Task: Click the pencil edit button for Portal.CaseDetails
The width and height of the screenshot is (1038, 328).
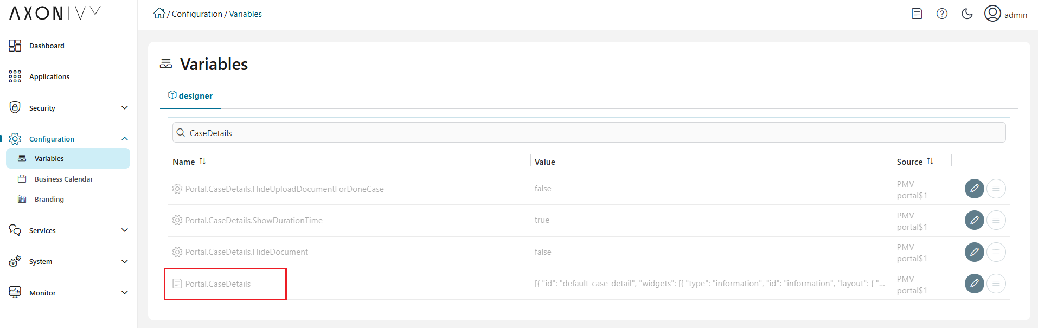Action: click(x=974, y=284)
